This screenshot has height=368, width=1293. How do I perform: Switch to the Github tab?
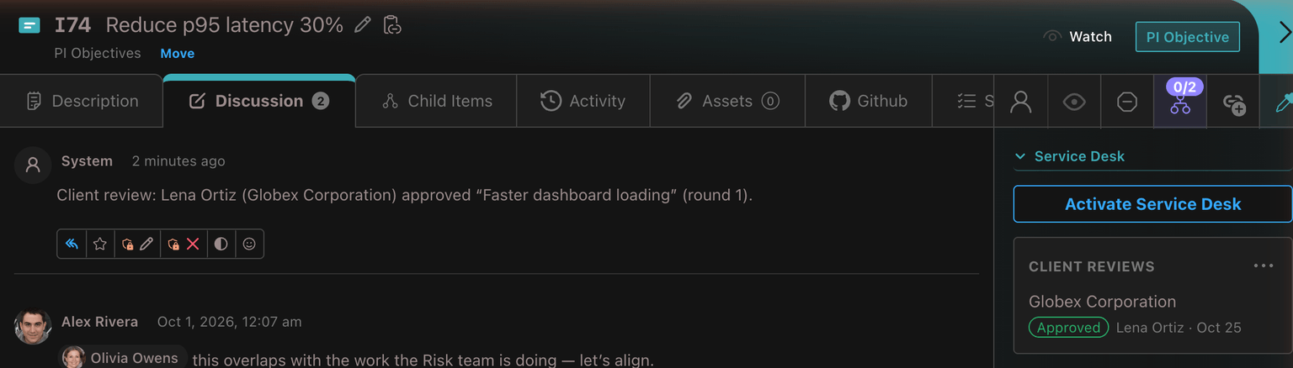tap(868, 102)
